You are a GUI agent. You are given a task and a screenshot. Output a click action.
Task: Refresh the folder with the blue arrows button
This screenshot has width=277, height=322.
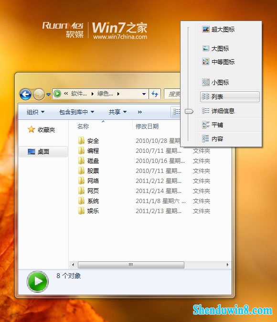[155, 94]
